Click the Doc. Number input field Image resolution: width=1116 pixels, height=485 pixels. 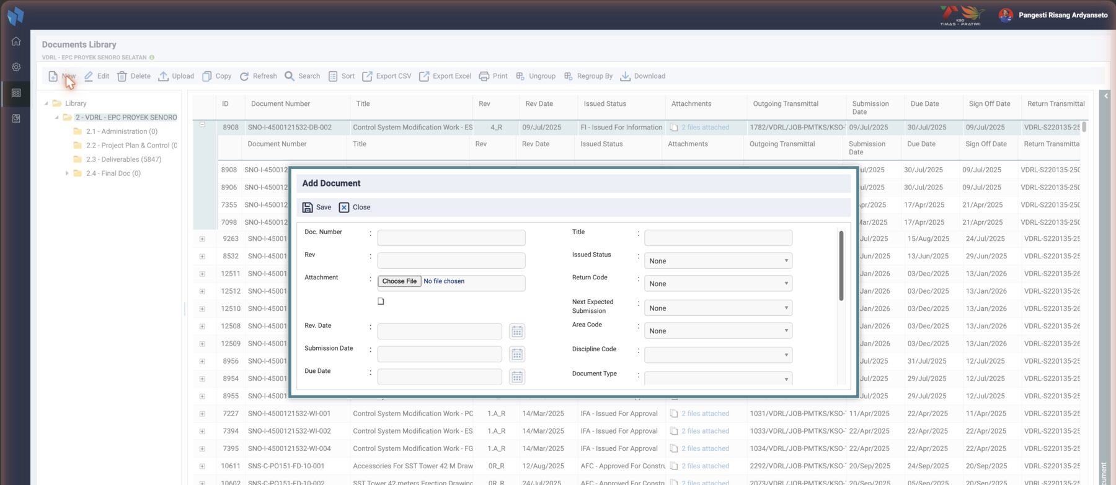coord(451,238)
